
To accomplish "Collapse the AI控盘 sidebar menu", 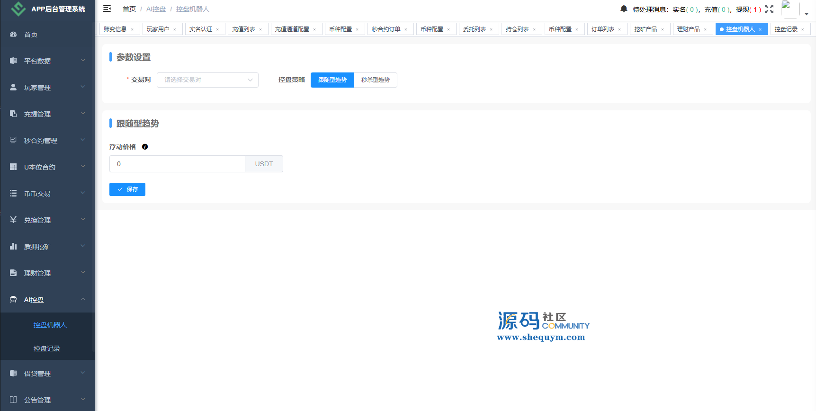I will 47,300.
